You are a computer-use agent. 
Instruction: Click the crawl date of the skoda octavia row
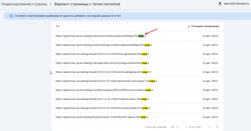[211, 117]
